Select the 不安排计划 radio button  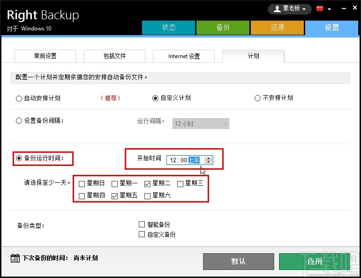click(257, 98)
